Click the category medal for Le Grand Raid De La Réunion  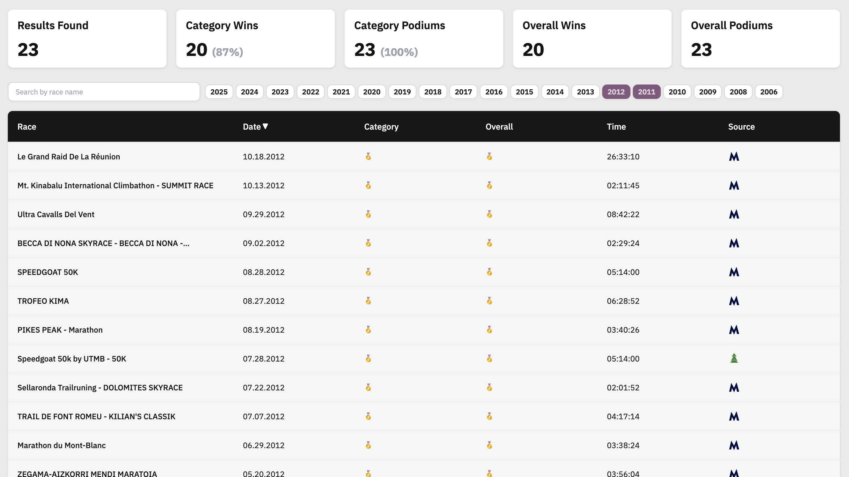tap(368, 157)
